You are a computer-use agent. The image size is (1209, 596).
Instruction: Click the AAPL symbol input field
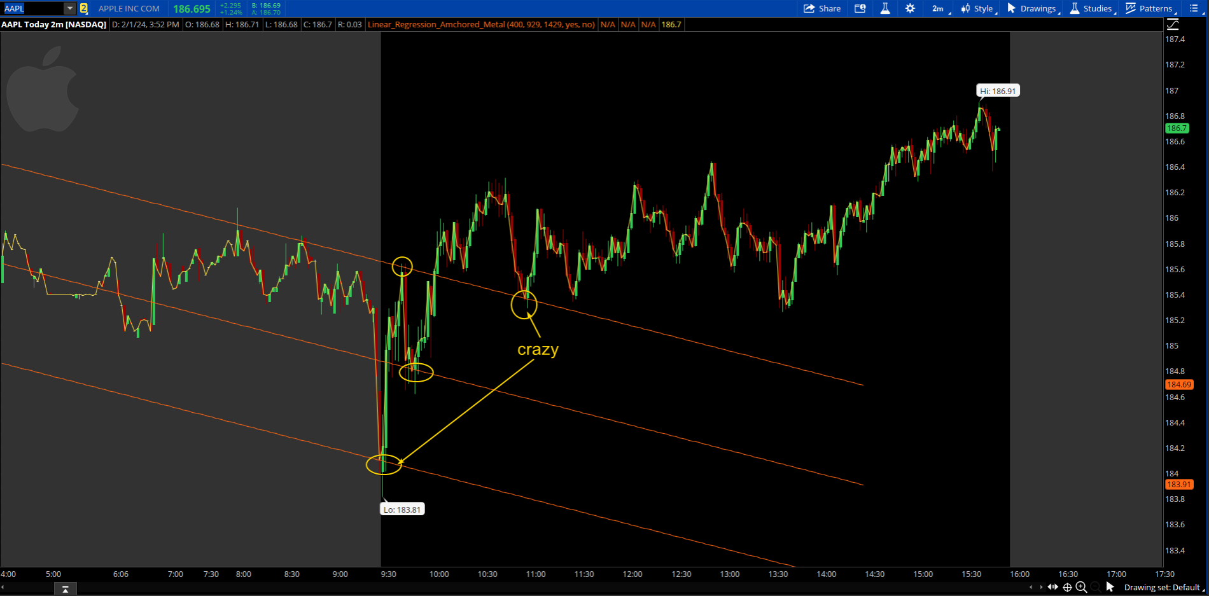click(33, 8)
